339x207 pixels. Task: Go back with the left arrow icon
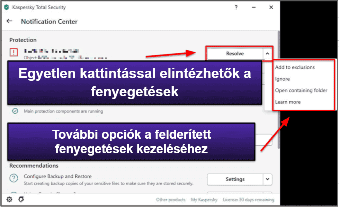coord(9,21)
